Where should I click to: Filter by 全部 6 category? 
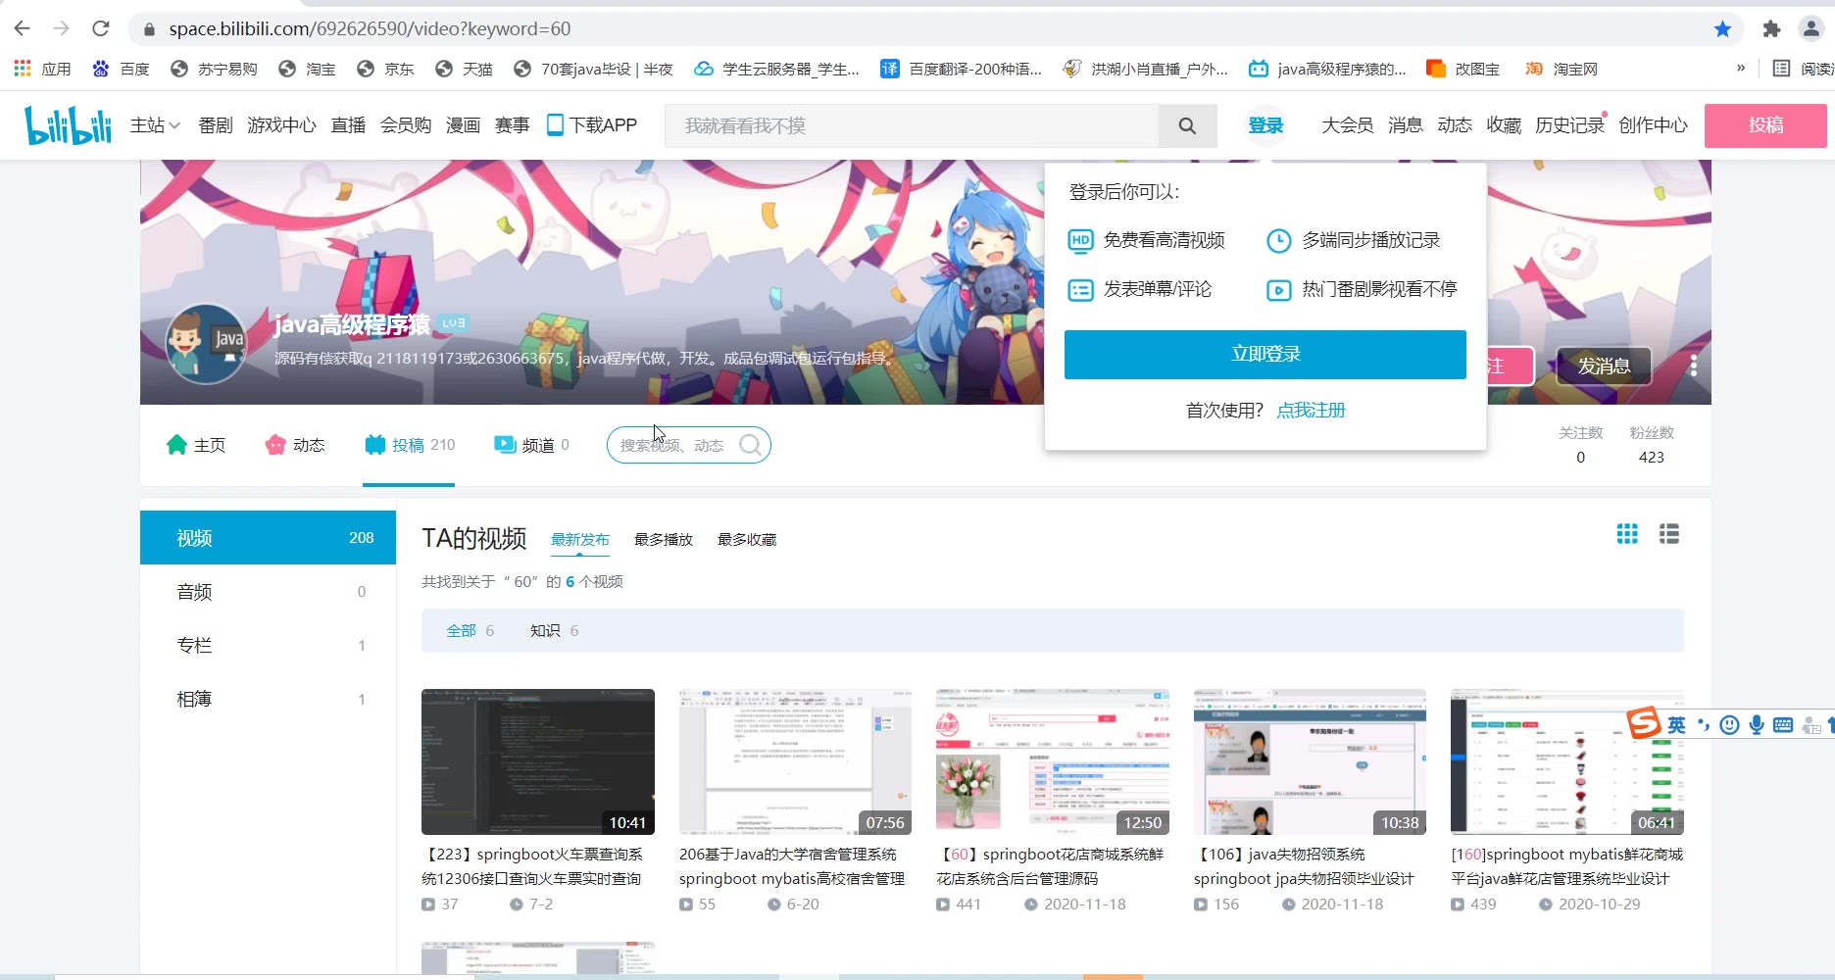471,631
